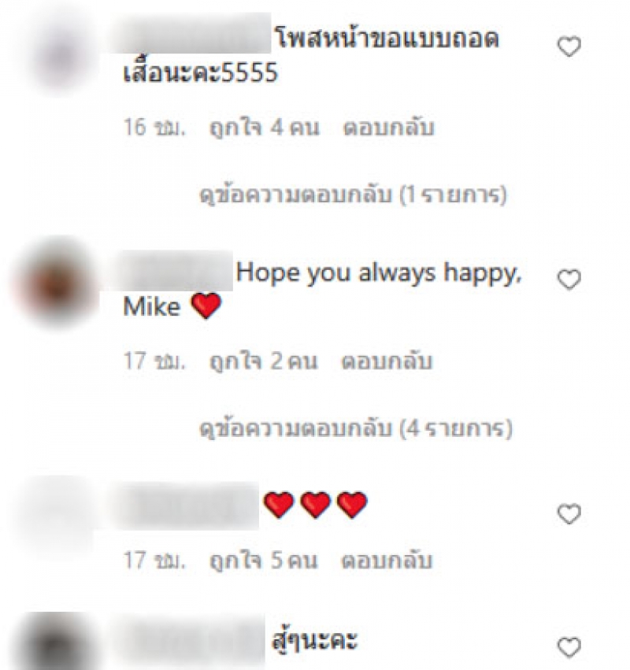View the 'ถูกใจ 2 คน' likes list
The height and width of the screenshot is (670, 630).
click(x=263, y=361)
